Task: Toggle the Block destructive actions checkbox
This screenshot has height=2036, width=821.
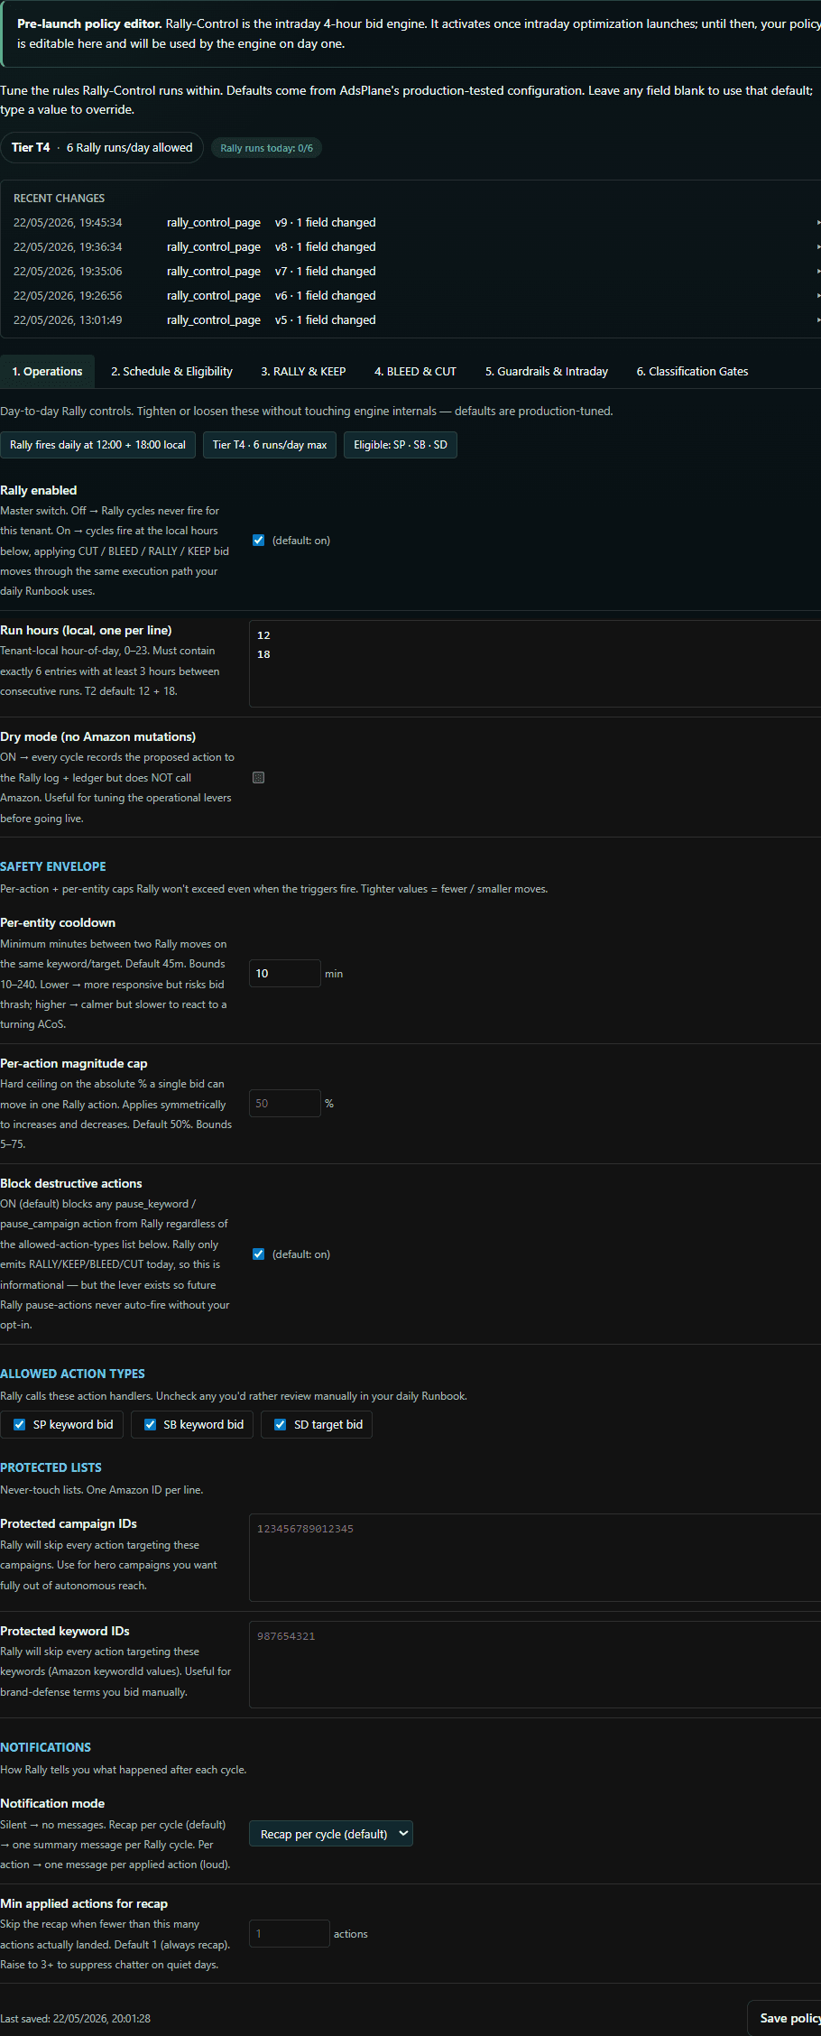Action: point(258,1254)
